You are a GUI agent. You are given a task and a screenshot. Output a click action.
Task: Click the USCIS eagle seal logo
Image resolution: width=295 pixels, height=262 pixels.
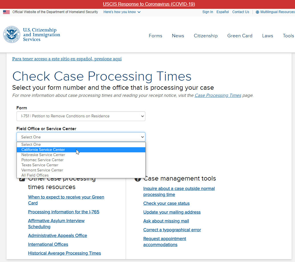[12, 34]
